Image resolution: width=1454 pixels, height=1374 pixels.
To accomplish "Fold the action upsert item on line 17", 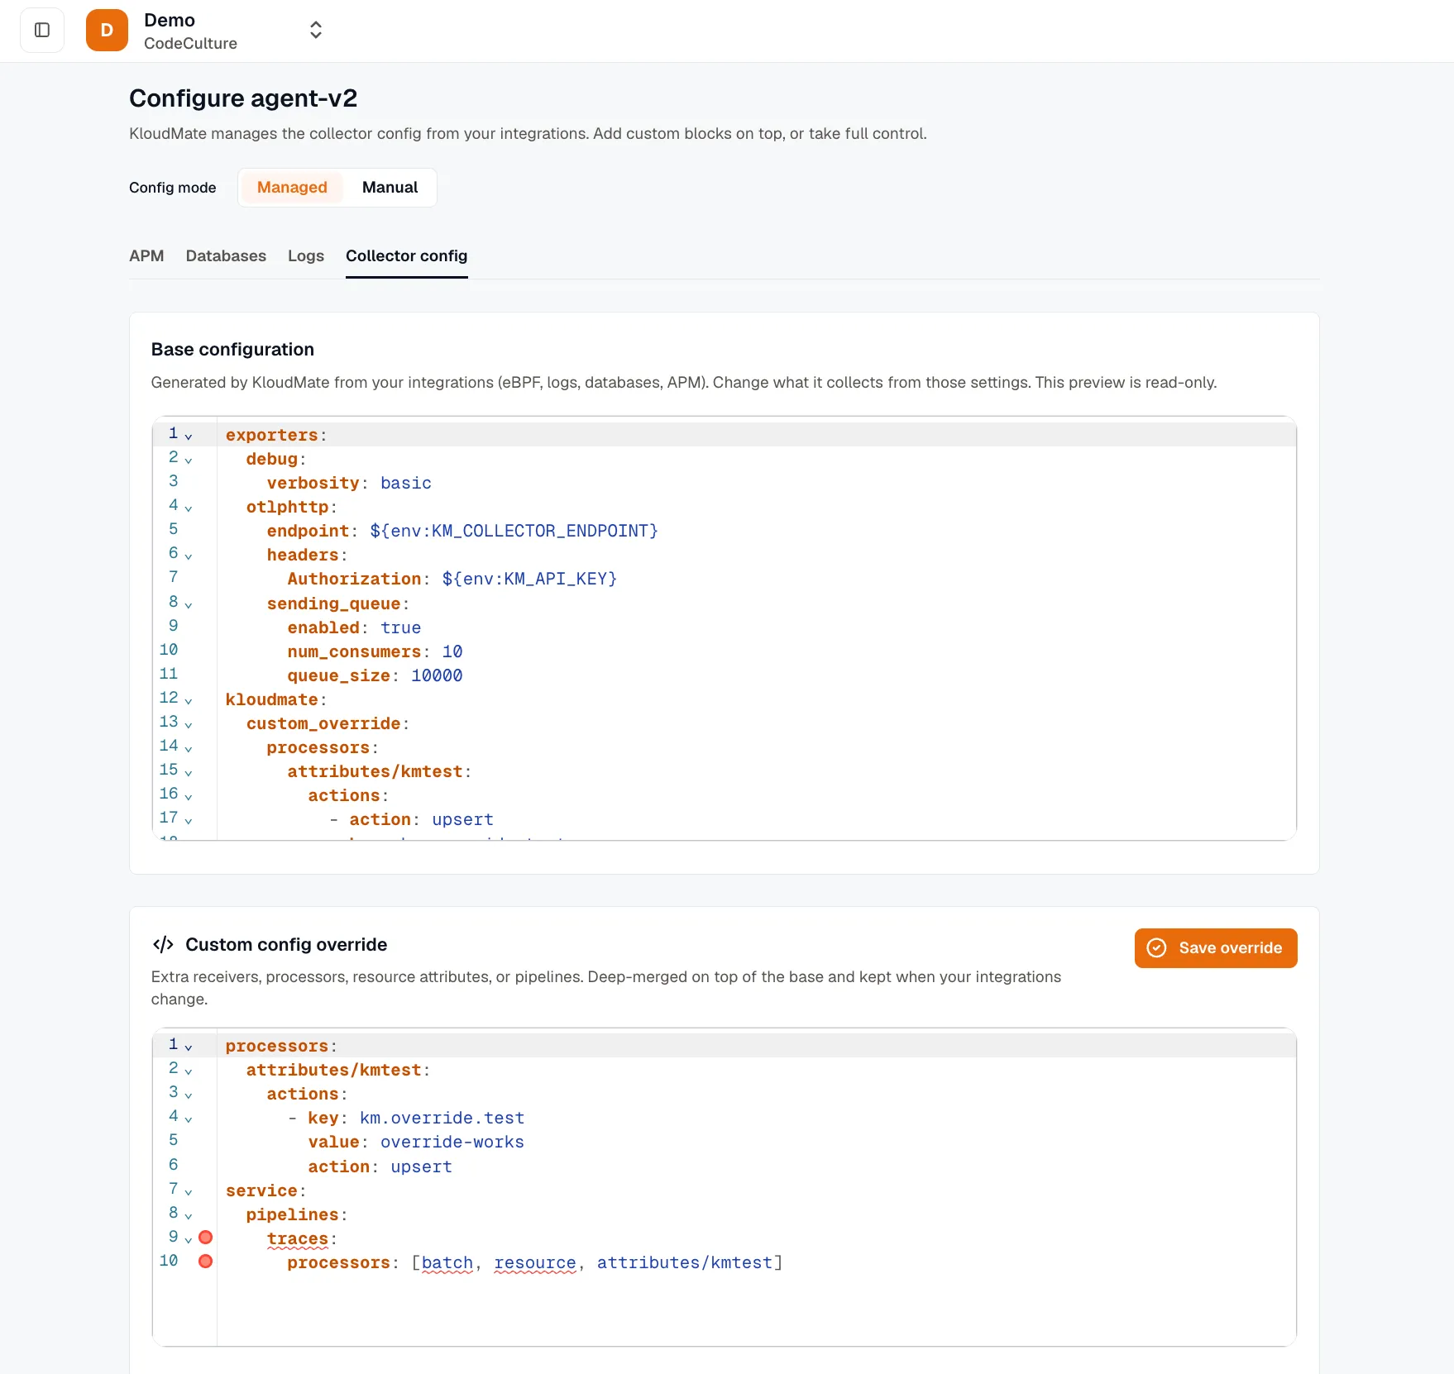I will [189, 820].
